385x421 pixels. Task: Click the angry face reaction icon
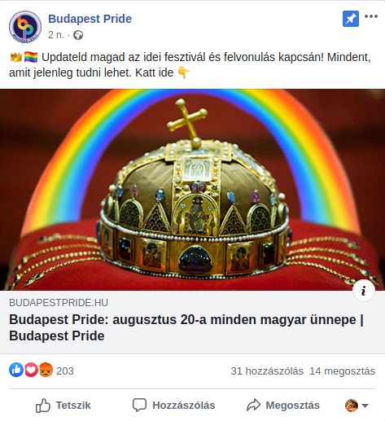46,370
